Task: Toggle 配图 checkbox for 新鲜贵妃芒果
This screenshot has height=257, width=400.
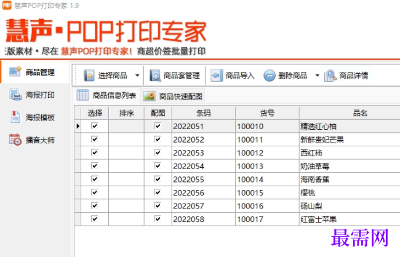Action: tap(158, 139)
